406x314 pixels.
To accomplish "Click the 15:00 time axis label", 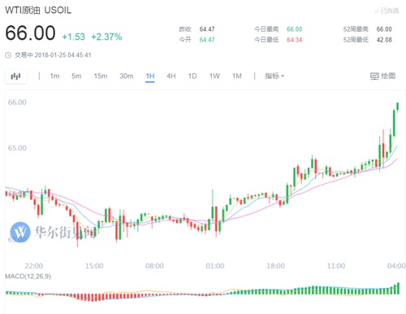I will pyautogui.click(x=94, y=266).
